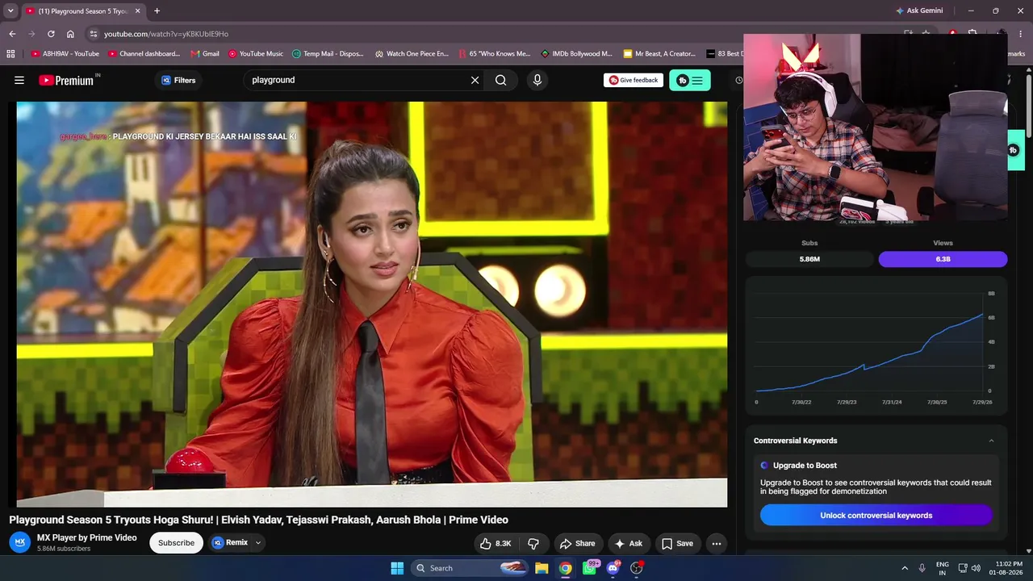Click the Remix button
The image size is (1033, 581).
(230, 542)
